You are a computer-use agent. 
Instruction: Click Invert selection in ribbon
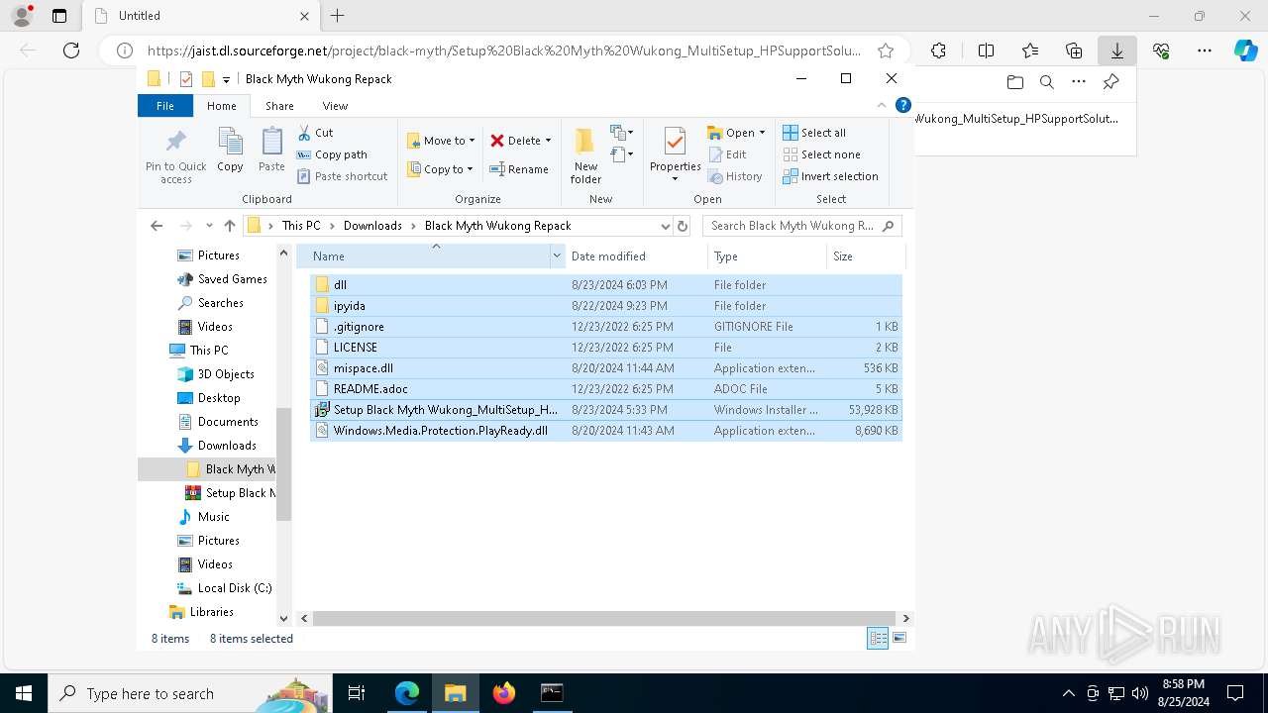830,176
